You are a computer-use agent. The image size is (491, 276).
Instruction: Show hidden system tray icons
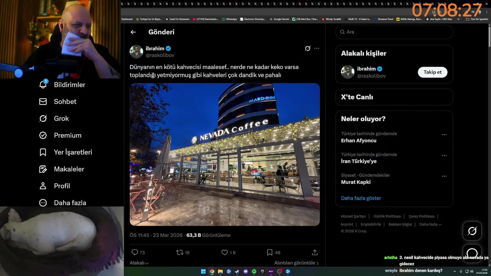coord(455,271)
